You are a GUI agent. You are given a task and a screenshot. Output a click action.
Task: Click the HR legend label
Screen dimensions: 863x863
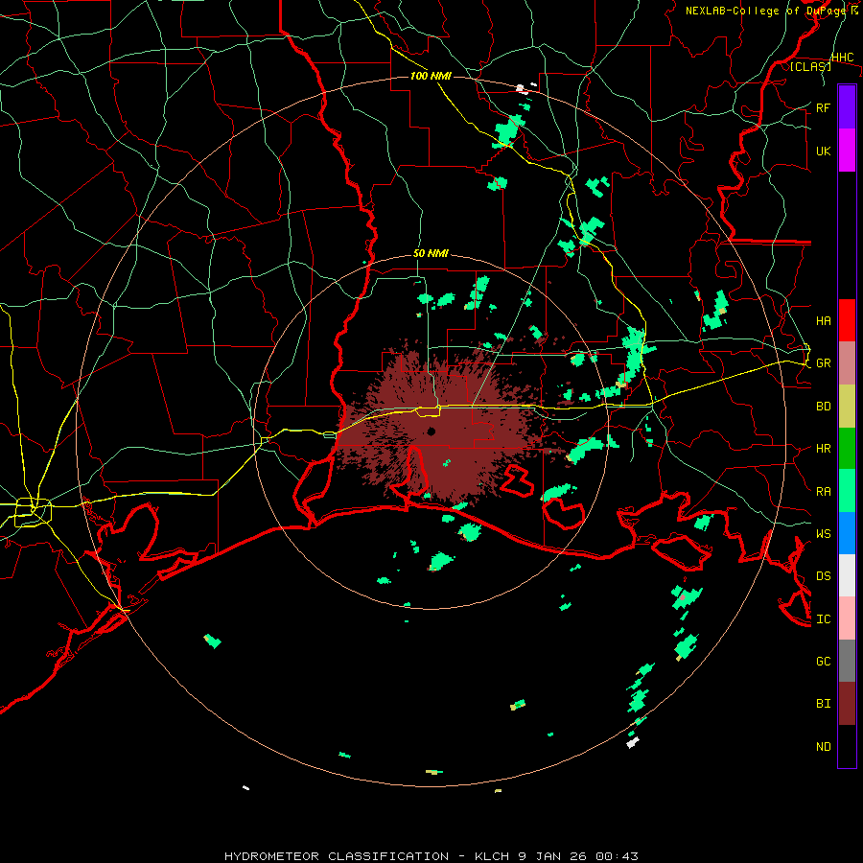823,449
